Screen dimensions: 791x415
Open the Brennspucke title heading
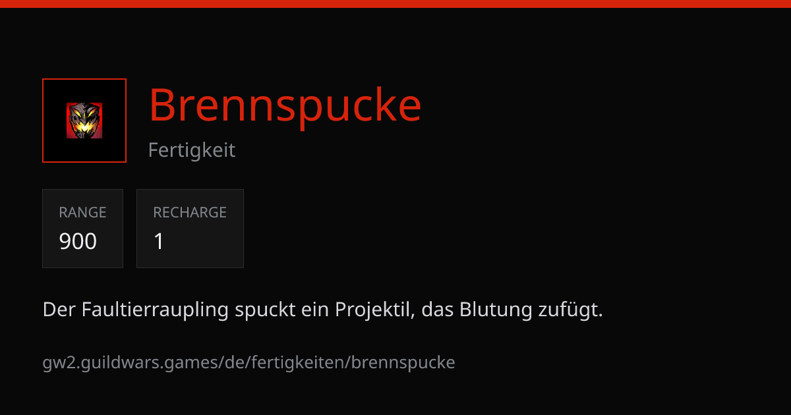(x=285, y=105)
